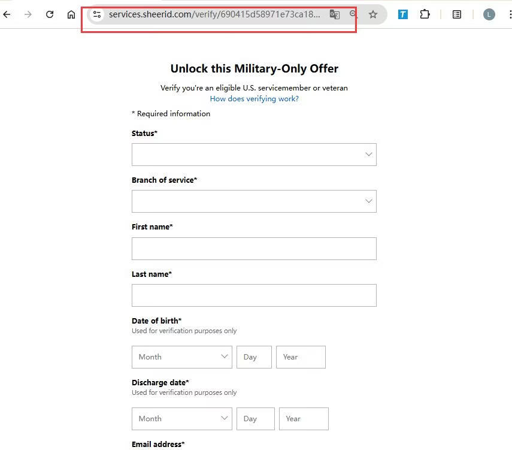Click the sheerid.com URL in address bar
The image size is (512, 450).
click(214, 14)
